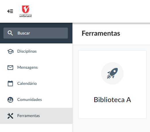The height and width of the screenshot is (132, 150).
Task: Click the wrench Ferramentas icon
Action: (x=10, y=116)
